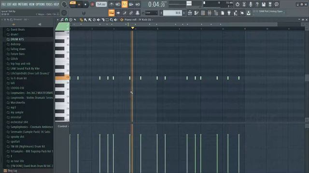Screen dimensions: 309x173
Task: Click the stop transport button
Action: click(x=85, y=4)
